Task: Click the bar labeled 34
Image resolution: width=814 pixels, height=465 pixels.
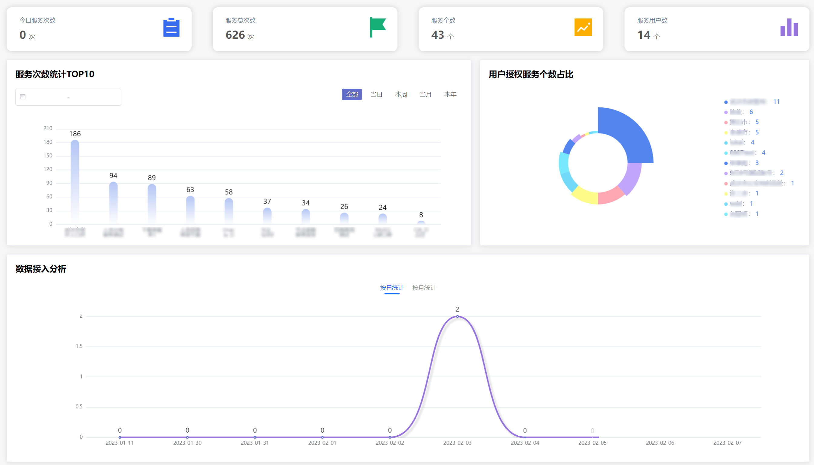Action: [306, 216]
